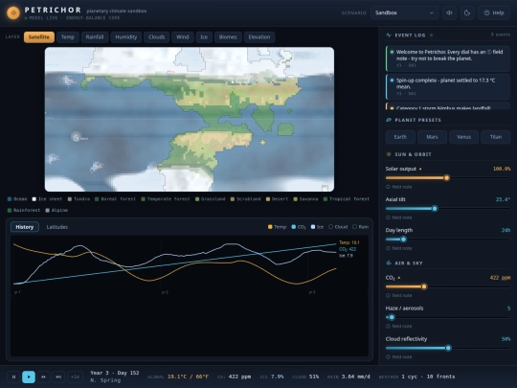
Task: Open field note under CO₂
Action: [398, 295]
